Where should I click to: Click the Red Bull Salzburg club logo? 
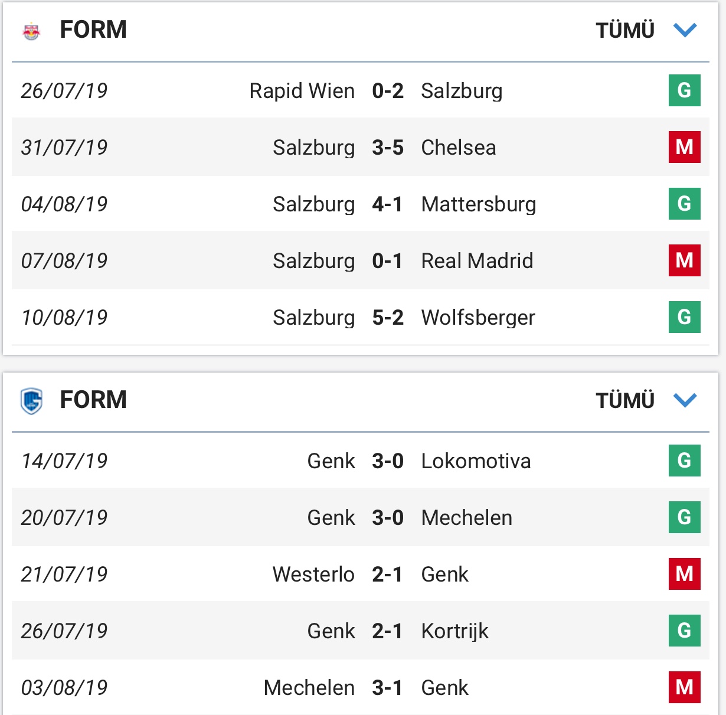[31, 31]
